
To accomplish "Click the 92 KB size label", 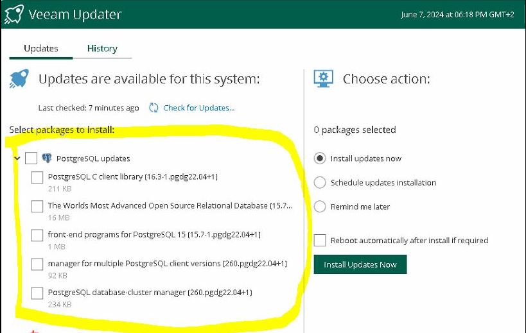I will point(58,276).
